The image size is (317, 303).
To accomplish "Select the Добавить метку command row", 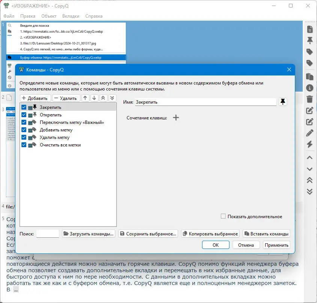I will tap(68, 130).
